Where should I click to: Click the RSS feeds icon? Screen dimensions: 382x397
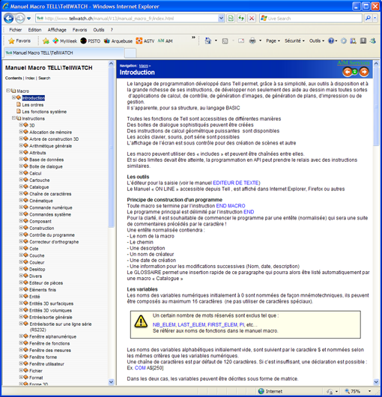[225, 40]
